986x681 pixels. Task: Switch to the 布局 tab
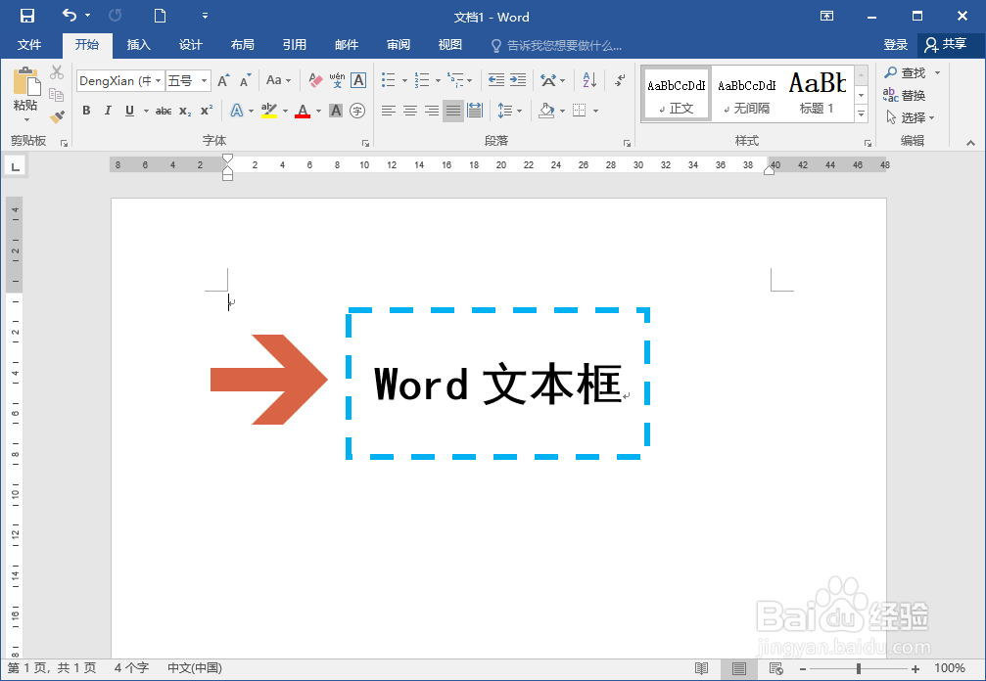pos(242,45)
